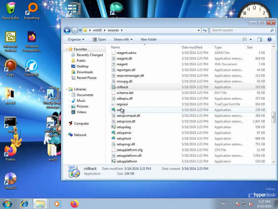Expand the address bar history dropdown
278x209 pixels.
pos(198,30)
